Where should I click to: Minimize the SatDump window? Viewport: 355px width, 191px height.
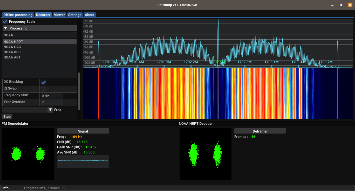point(333,5)
